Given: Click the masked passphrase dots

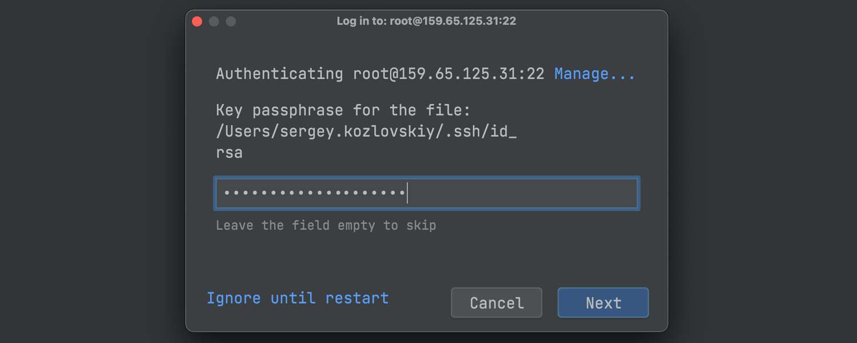Looking at the screenshot, I should pos(314,193).
